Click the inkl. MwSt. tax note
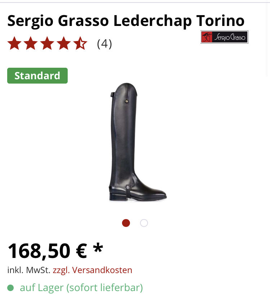The image size is (270, 299). pos(29,270)
